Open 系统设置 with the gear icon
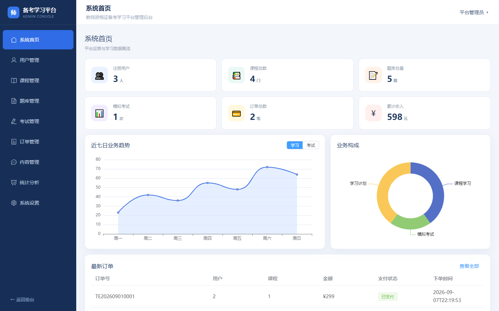The width and height of the screenshot is (499, 311). pyautogui.click(x=38, y=203)
